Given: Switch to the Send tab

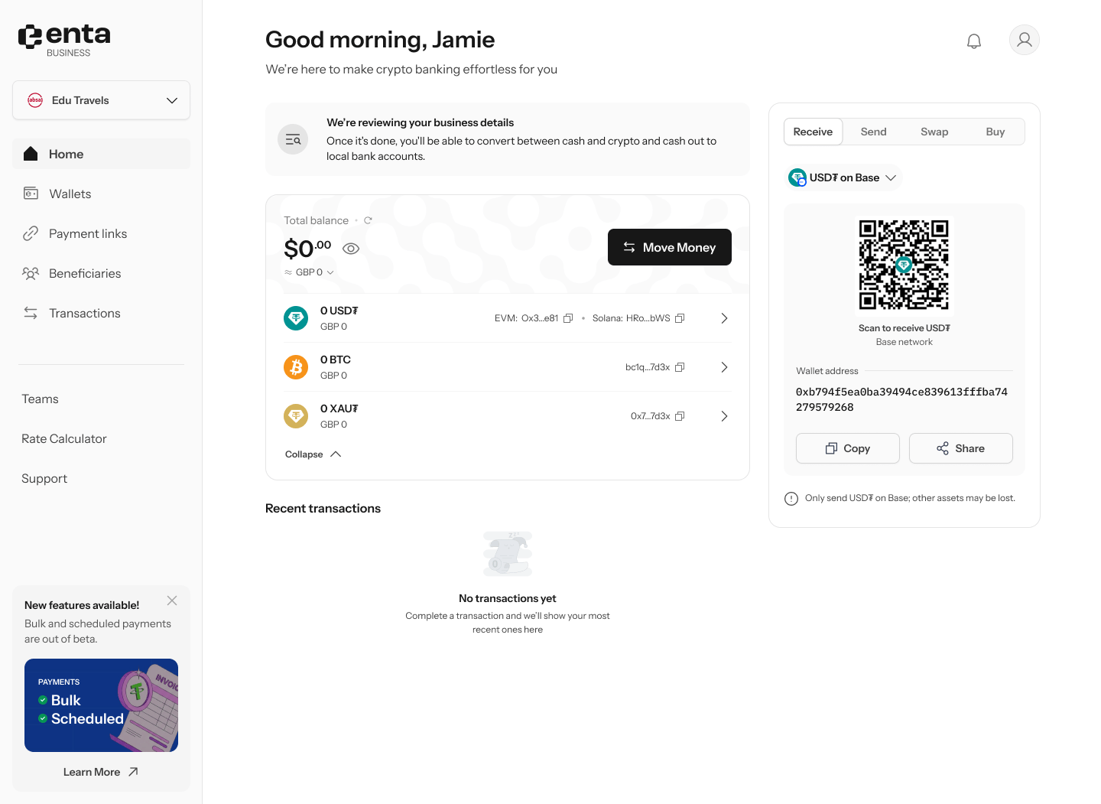Looking at the screenshot, I should (873, 132).
